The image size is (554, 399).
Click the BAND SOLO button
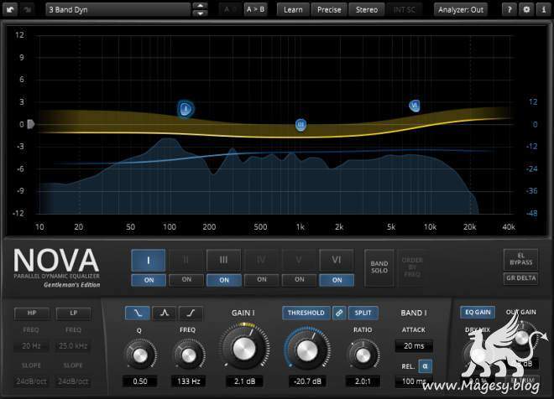(379, 267)
